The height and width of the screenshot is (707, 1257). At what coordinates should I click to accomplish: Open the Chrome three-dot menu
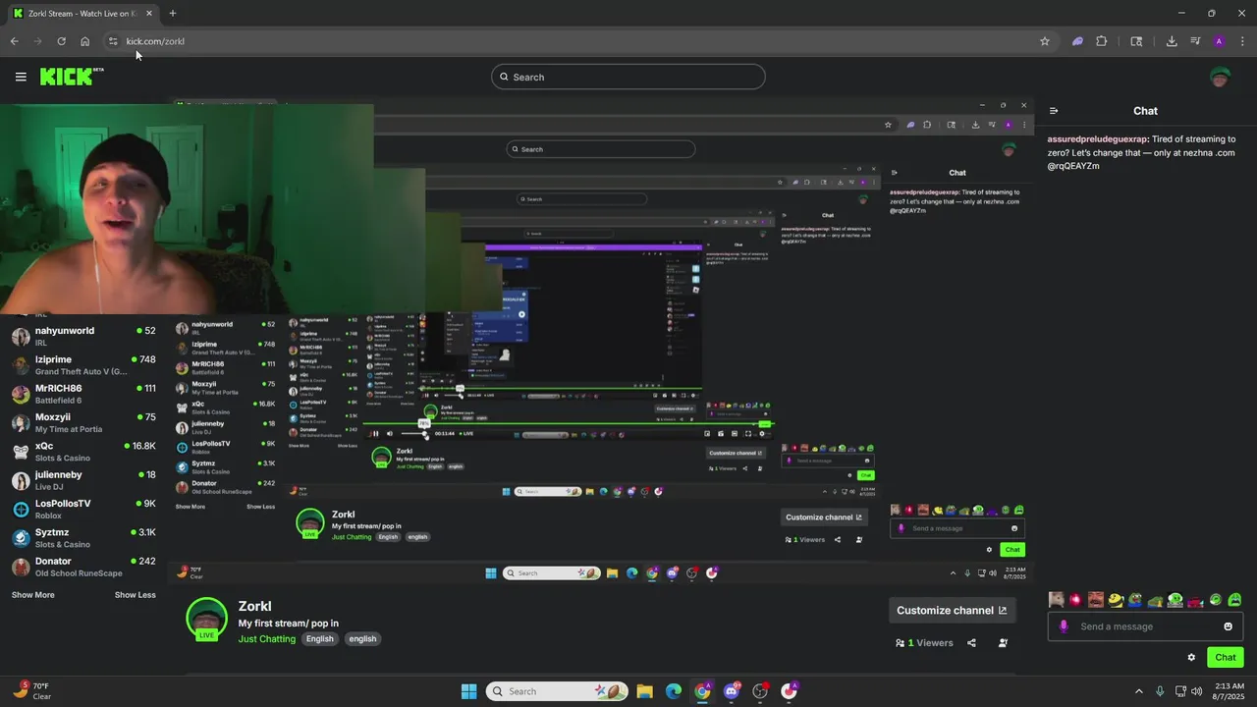(1242, 41)
